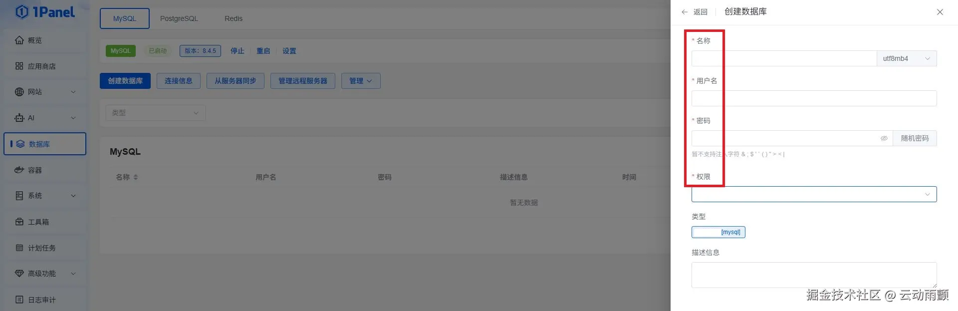Click the AI robot icon
Image resolution: width=958 pixels, height=311 pixels.
[x=19, y=118]
